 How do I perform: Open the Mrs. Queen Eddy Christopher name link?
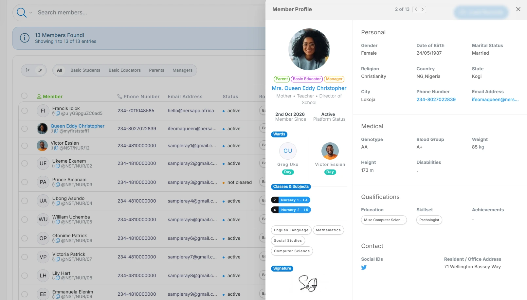309,88
